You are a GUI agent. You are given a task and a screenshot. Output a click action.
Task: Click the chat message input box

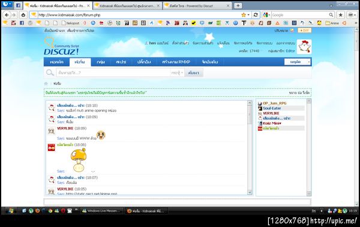click(177, 202)
